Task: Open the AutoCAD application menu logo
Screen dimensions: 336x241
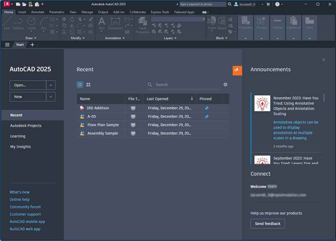Action: [x=7, y=4]
